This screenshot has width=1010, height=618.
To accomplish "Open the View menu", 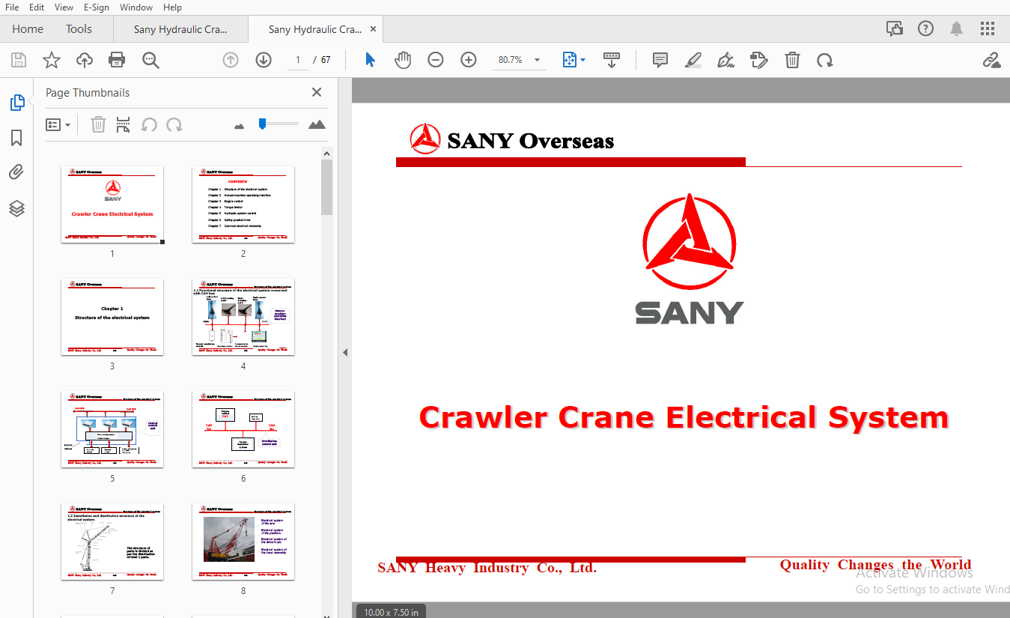I will click(64, 7).
